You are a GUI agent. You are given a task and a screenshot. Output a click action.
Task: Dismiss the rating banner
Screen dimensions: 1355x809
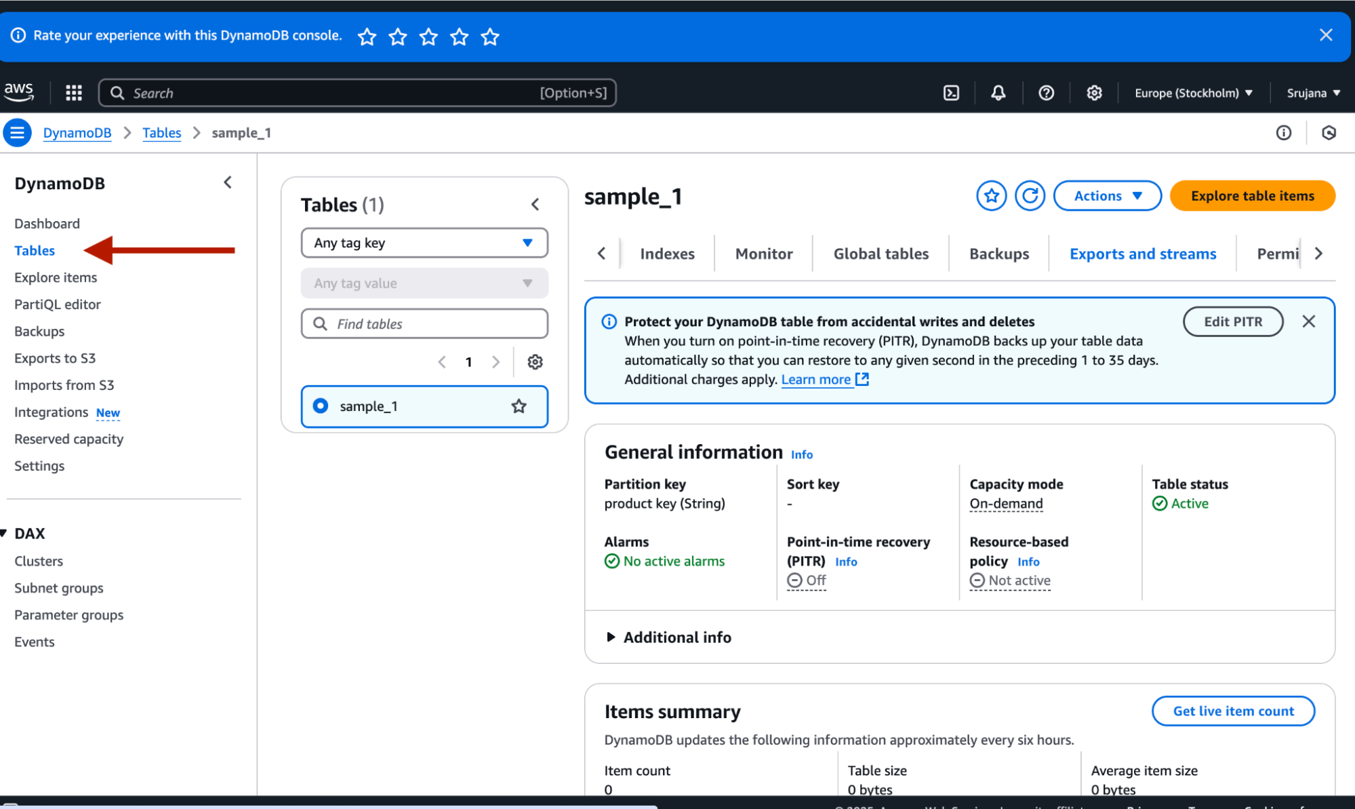pyautogui.click(x=1326, y=35)
